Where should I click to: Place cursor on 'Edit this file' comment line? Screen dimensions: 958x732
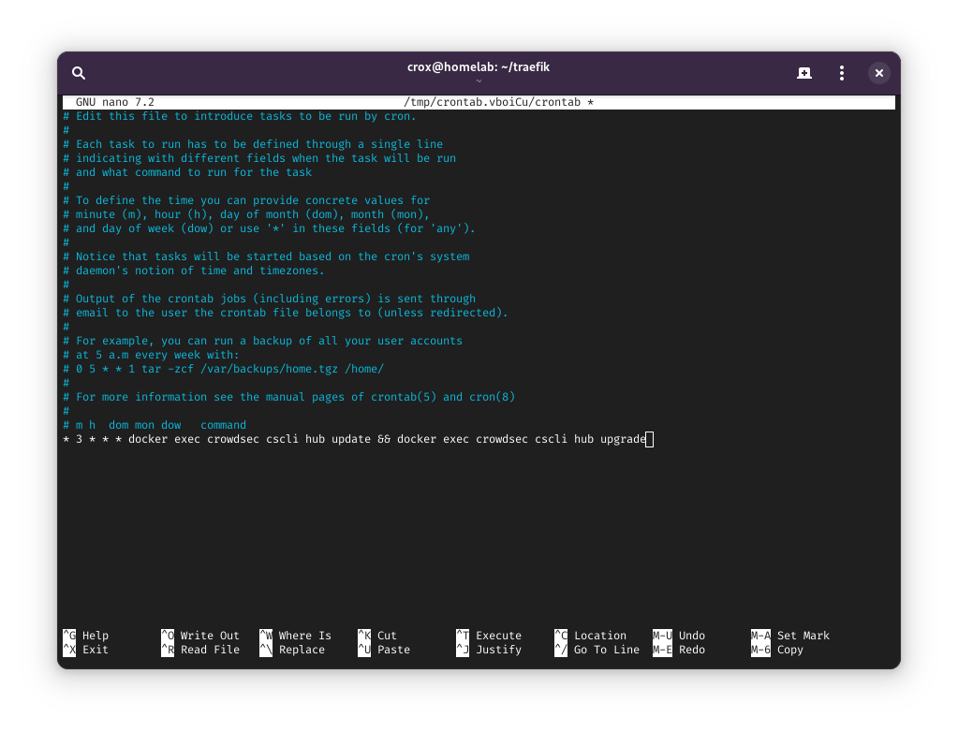coord(240,116)
